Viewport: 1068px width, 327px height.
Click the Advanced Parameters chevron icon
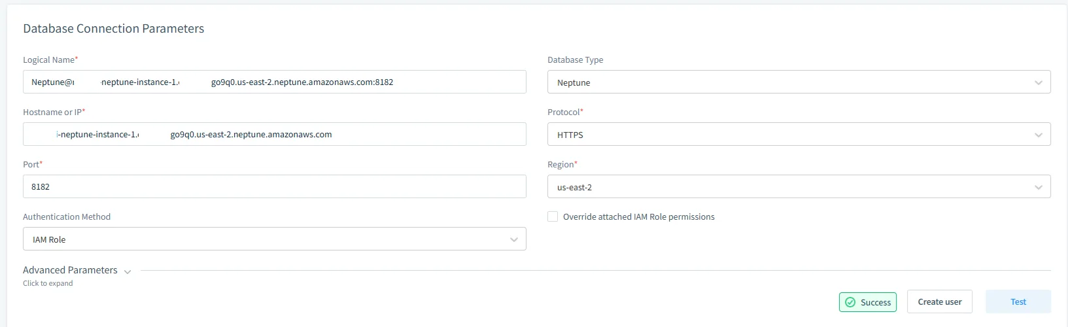tap(128, 271)
